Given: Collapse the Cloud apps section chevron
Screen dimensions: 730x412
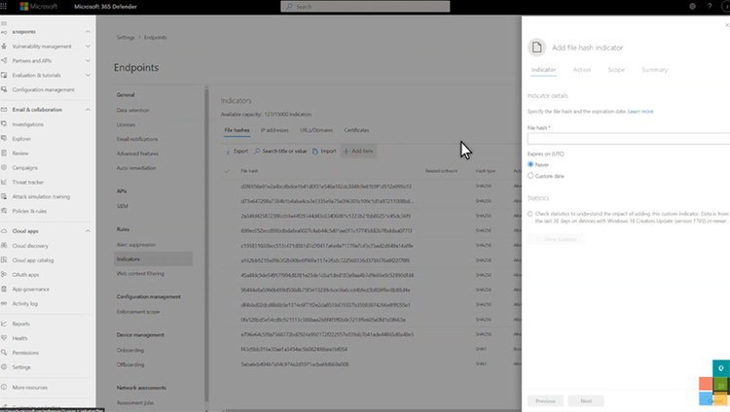Looking at the screenshot, I should tap(88, 231).
